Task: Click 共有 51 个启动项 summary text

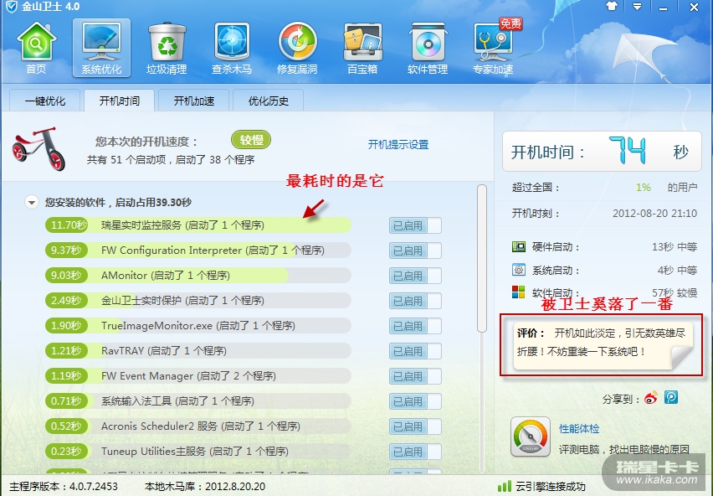Action: coord(171,160)
